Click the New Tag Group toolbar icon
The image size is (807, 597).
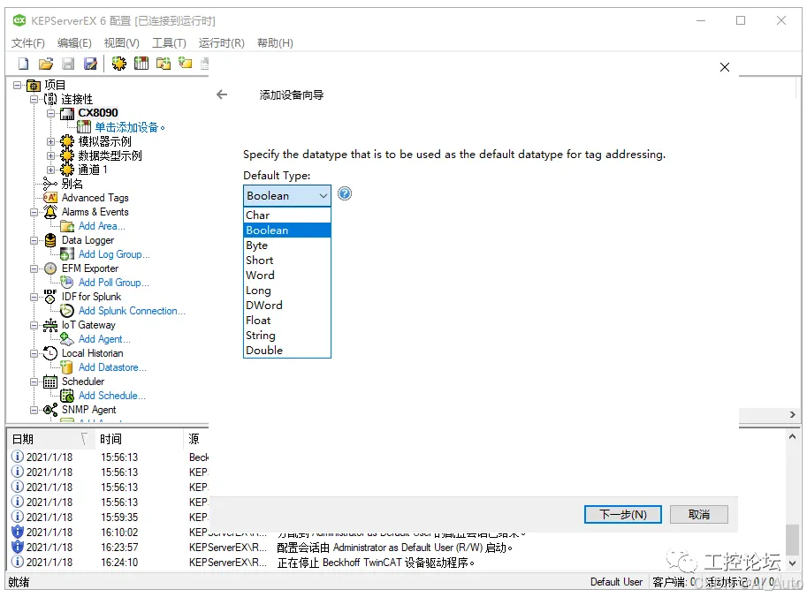pyautogui.click(x=164, y=64)
